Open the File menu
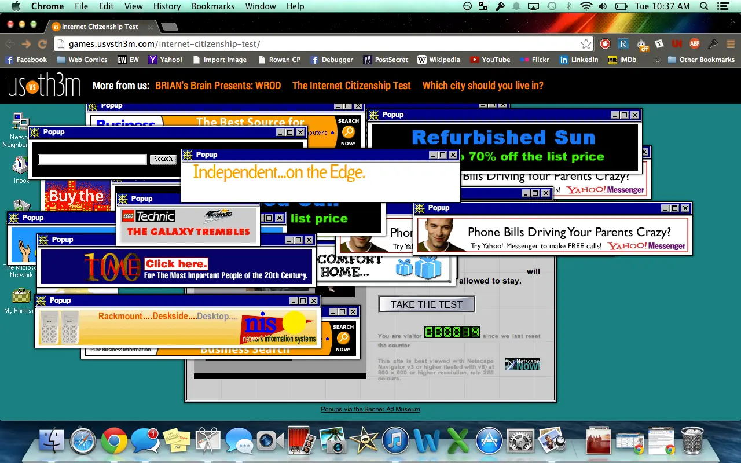The image size is (741, 463). 81,6
